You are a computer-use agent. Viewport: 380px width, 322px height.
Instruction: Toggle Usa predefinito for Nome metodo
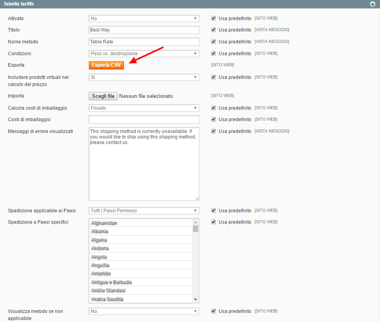click(213, 42)
